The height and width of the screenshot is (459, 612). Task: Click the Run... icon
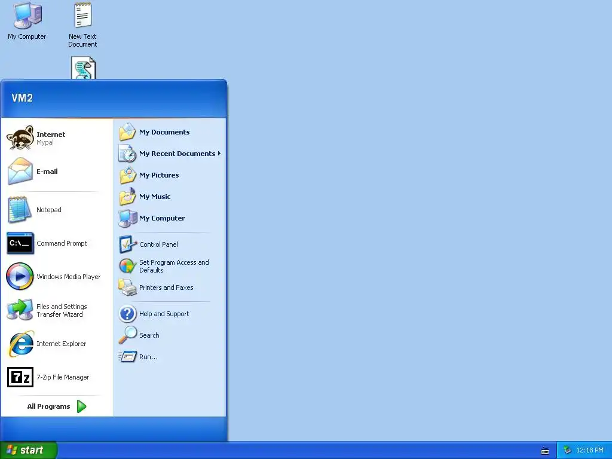point(127,357)
